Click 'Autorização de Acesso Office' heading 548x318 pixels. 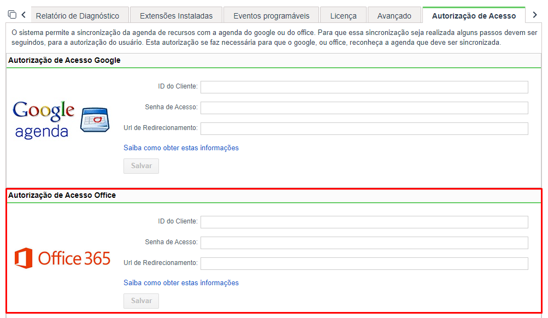click(62, 195)
